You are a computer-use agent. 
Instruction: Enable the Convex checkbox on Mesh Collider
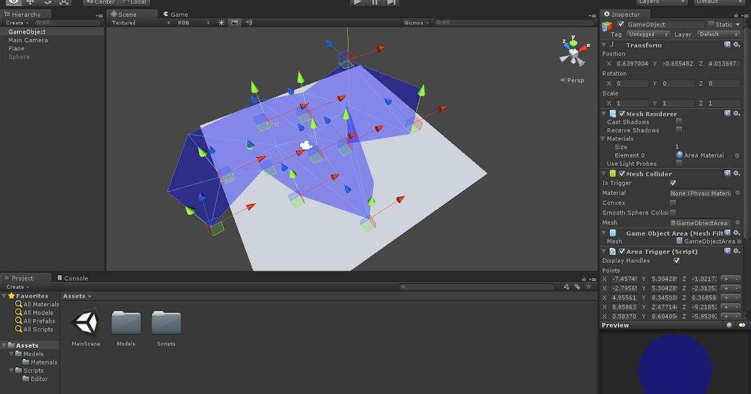pos(673,203)
